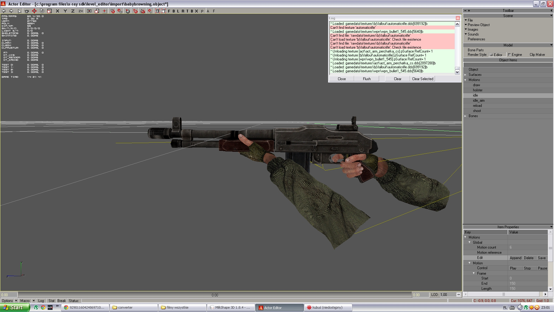The height and width of the screenshot is (312, 554).
Task: Click Flush in the Log window
Action: pos(367,79)
